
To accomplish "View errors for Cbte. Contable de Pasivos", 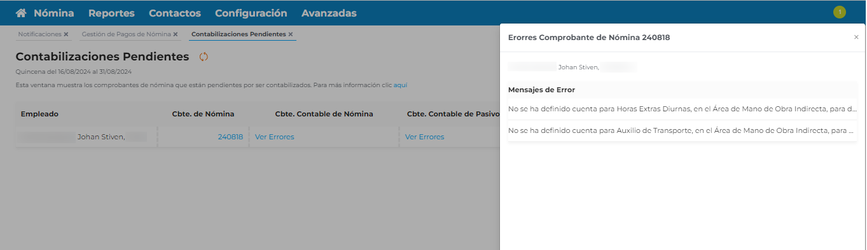I will click(x=425, y=137).
